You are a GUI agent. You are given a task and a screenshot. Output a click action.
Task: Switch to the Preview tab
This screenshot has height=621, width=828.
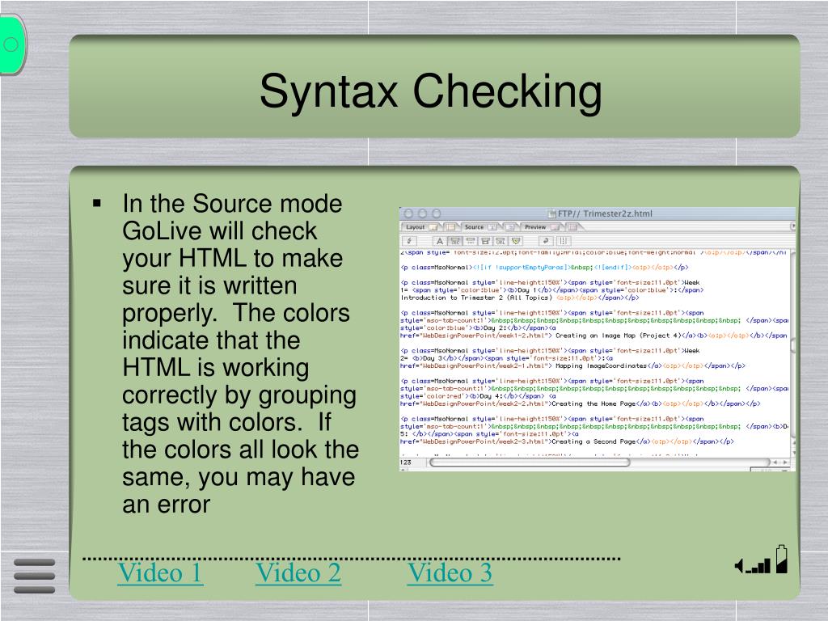534,227
